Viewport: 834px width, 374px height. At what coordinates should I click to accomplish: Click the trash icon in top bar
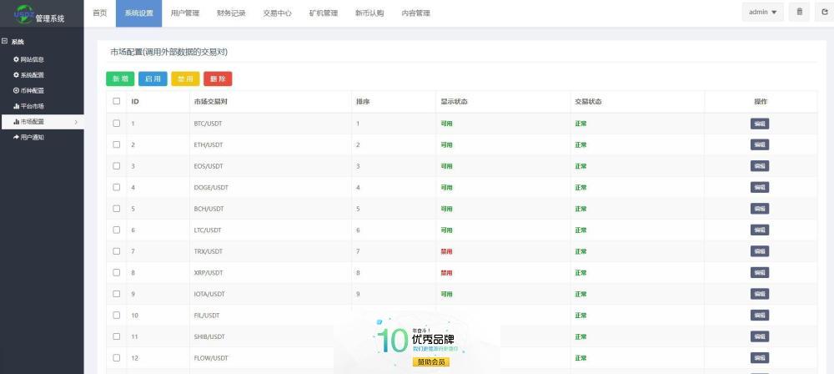800,12
